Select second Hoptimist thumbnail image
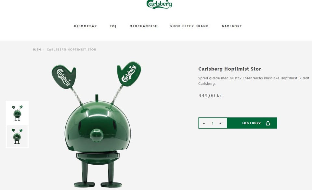The width and height of the screenshot is (312, 190). click(x=17, y=136)
